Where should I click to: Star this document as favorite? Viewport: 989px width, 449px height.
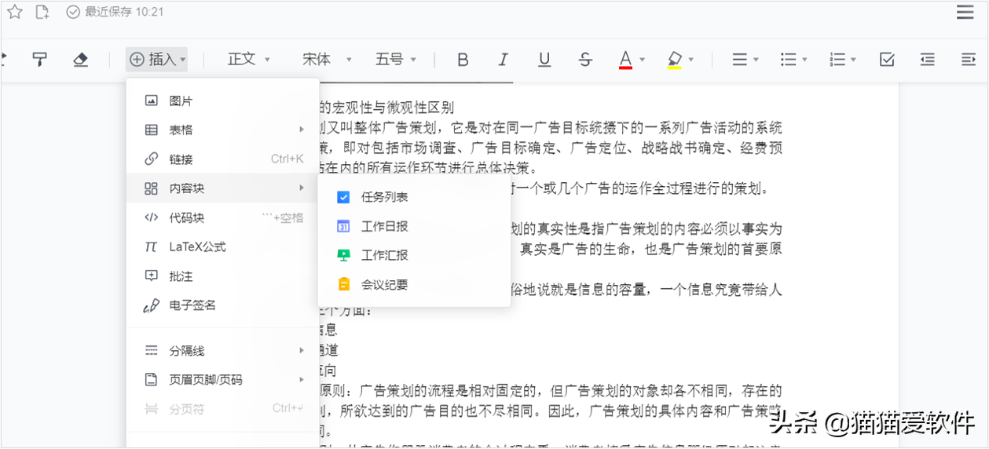15,12
